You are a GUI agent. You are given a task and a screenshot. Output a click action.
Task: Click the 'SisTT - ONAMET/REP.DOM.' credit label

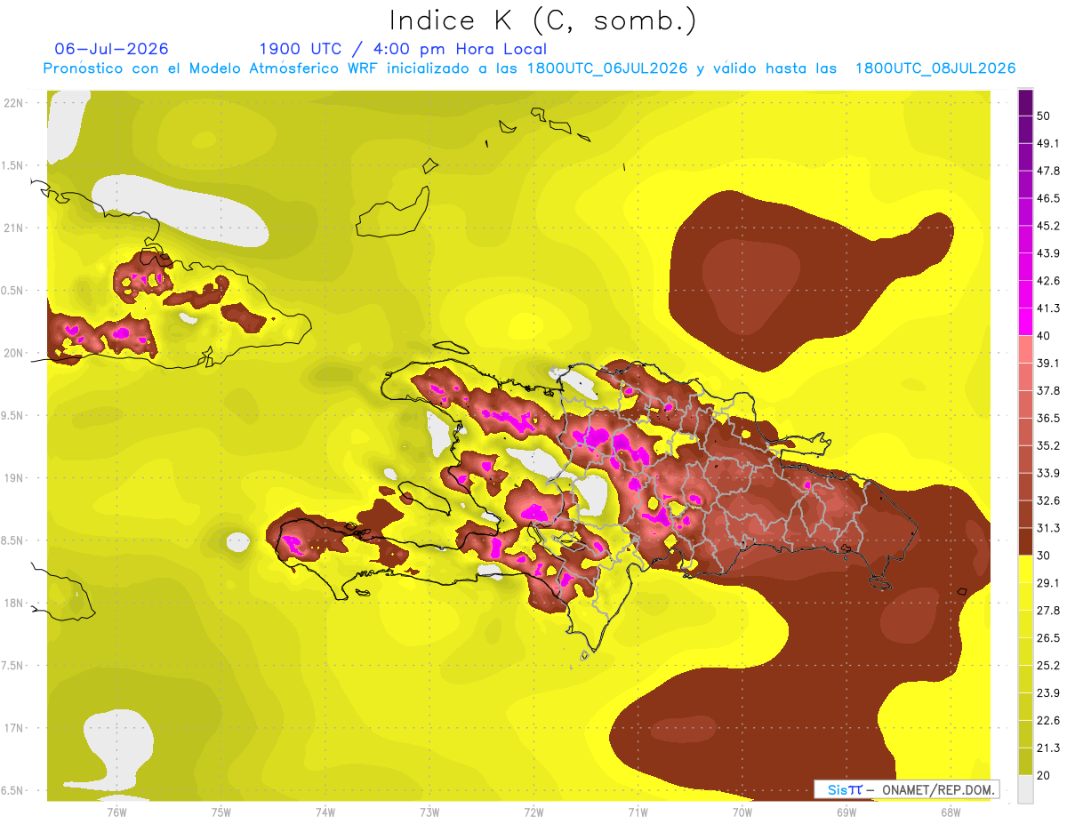pos(906,789)
